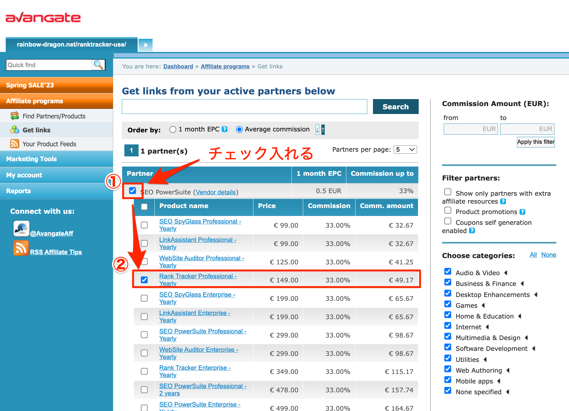Expand the Desktop Enhancements category arrow
This screenshot has width=569, height=411.
(x=536, y=294)
